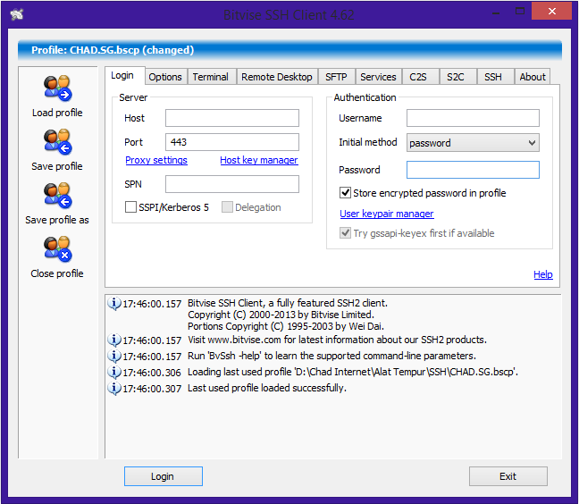Image resolution: width=579 pixels, height=504 pixels.
Task: Click the 'Loading last used profile' log line
Action: coord(353,372)
